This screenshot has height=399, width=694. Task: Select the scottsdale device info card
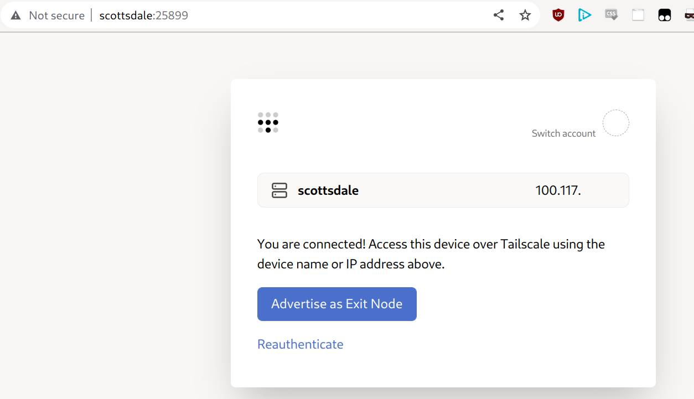tap(443, 190)
